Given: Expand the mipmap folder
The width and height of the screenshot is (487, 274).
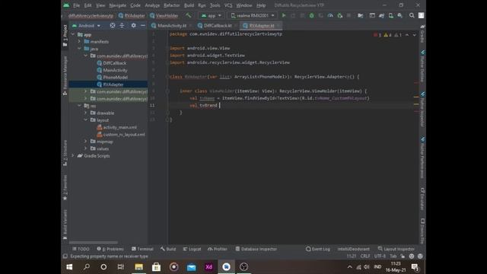Looking at the screenshot, I should [86, 142].
